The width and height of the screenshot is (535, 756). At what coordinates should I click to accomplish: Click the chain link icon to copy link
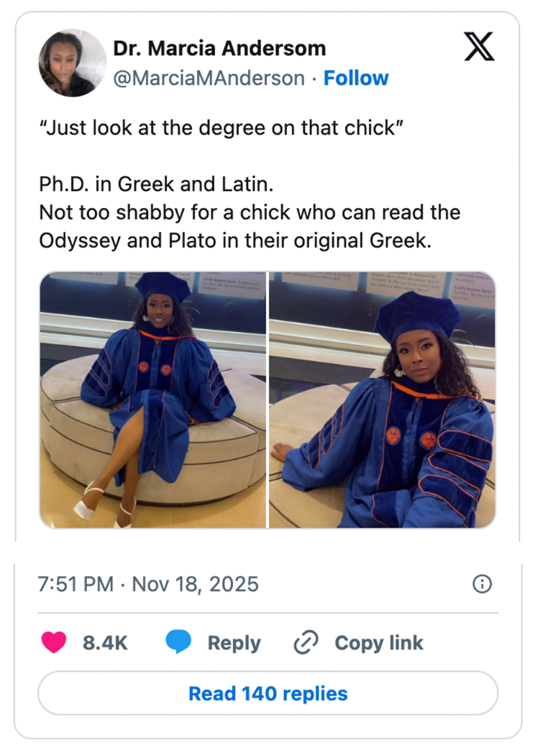pyautogui.click(x=306, y=642)
